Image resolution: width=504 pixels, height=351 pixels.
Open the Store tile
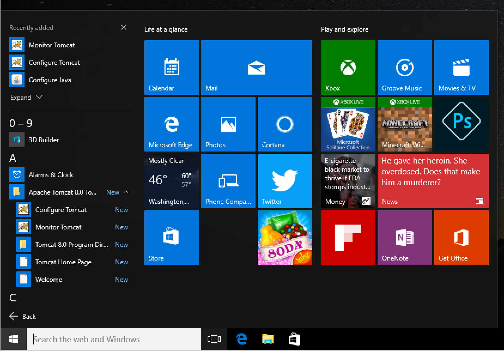pyautogui.click(x=172, y=238)
